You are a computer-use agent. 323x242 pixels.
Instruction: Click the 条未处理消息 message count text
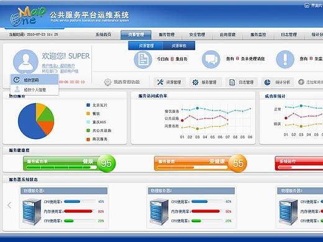point(245,59)
